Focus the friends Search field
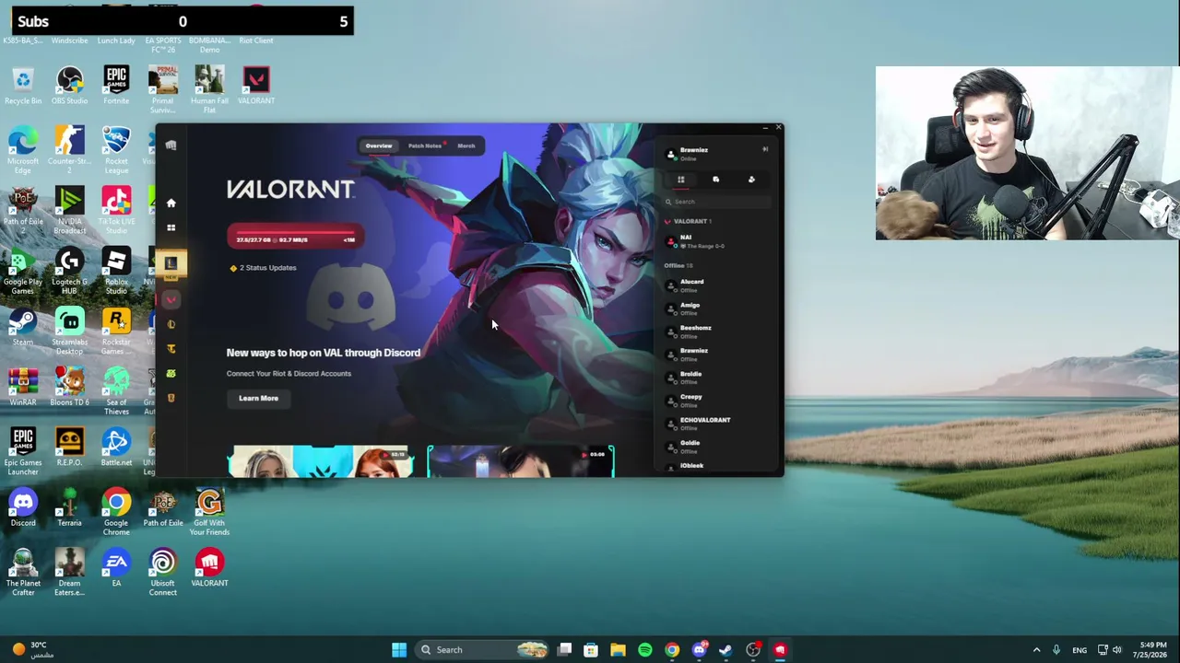Image resolution: width=1180 pixels, height=663 pixels. 716,202
